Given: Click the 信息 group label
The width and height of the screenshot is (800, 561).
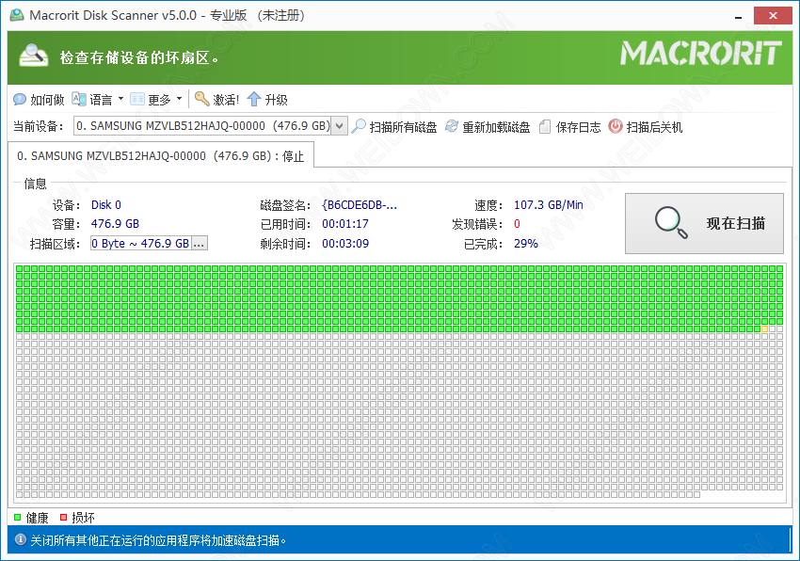Looking at the screenshot, I should pyautogui.click(x=35, y=184).
